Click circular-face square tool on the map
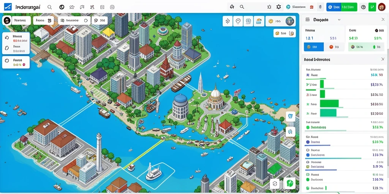The width and height of the screenshot is (389, 194). [238, 21]
